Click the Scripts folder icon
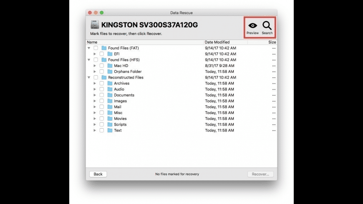The image size is (363, 204). (x=110, y=124)
